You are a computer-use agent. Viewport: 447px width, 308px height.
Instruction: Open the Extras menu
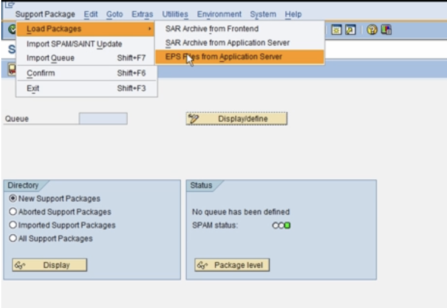point(142,14)
